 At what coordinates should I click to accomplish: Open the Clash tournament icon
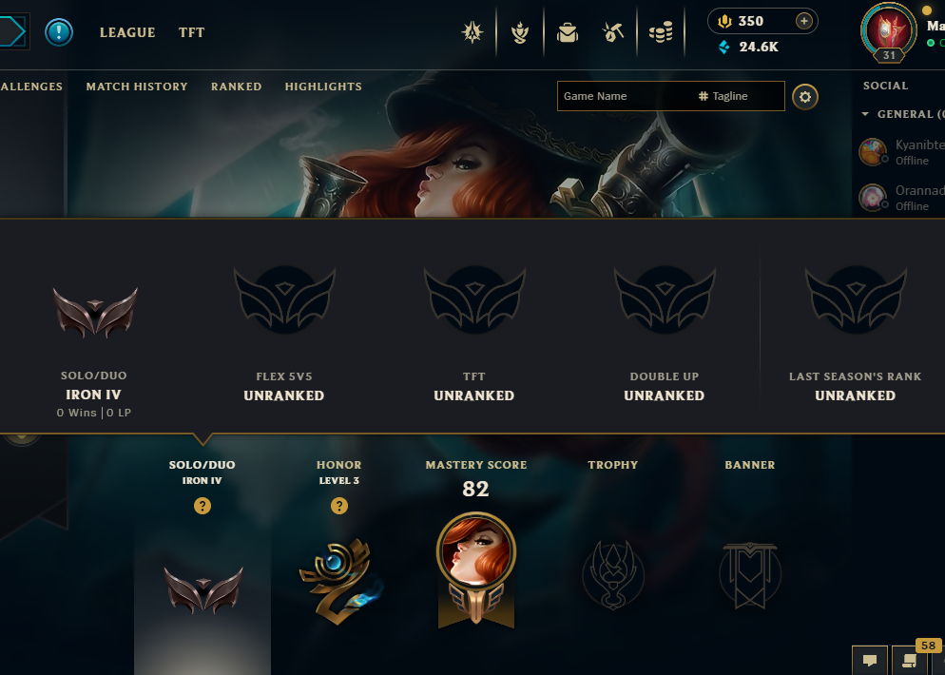point(472,32)
